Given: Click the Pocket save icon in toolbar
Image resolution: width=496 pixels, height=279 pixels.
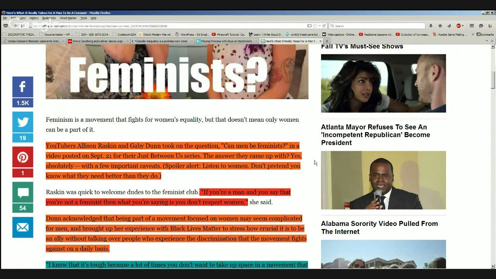Looking at the screenshot, I should coord(5,26).
